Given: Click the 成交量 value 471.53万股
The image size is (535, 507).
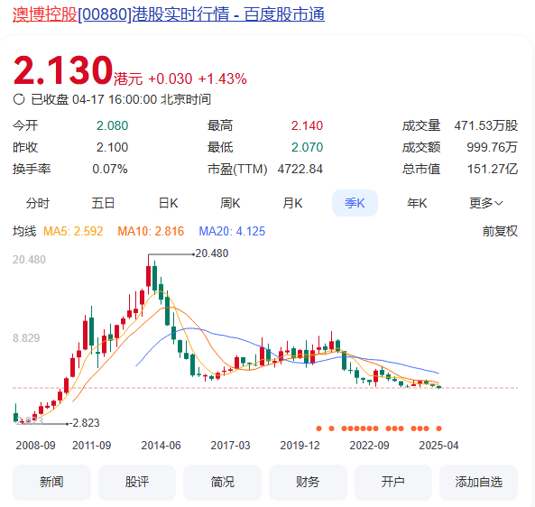Looking at the screenshot, I should [x=486, y=126].
